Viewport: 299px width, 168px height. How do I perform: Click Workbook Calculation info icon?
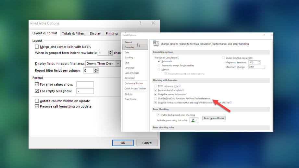(x=178, y=58)
